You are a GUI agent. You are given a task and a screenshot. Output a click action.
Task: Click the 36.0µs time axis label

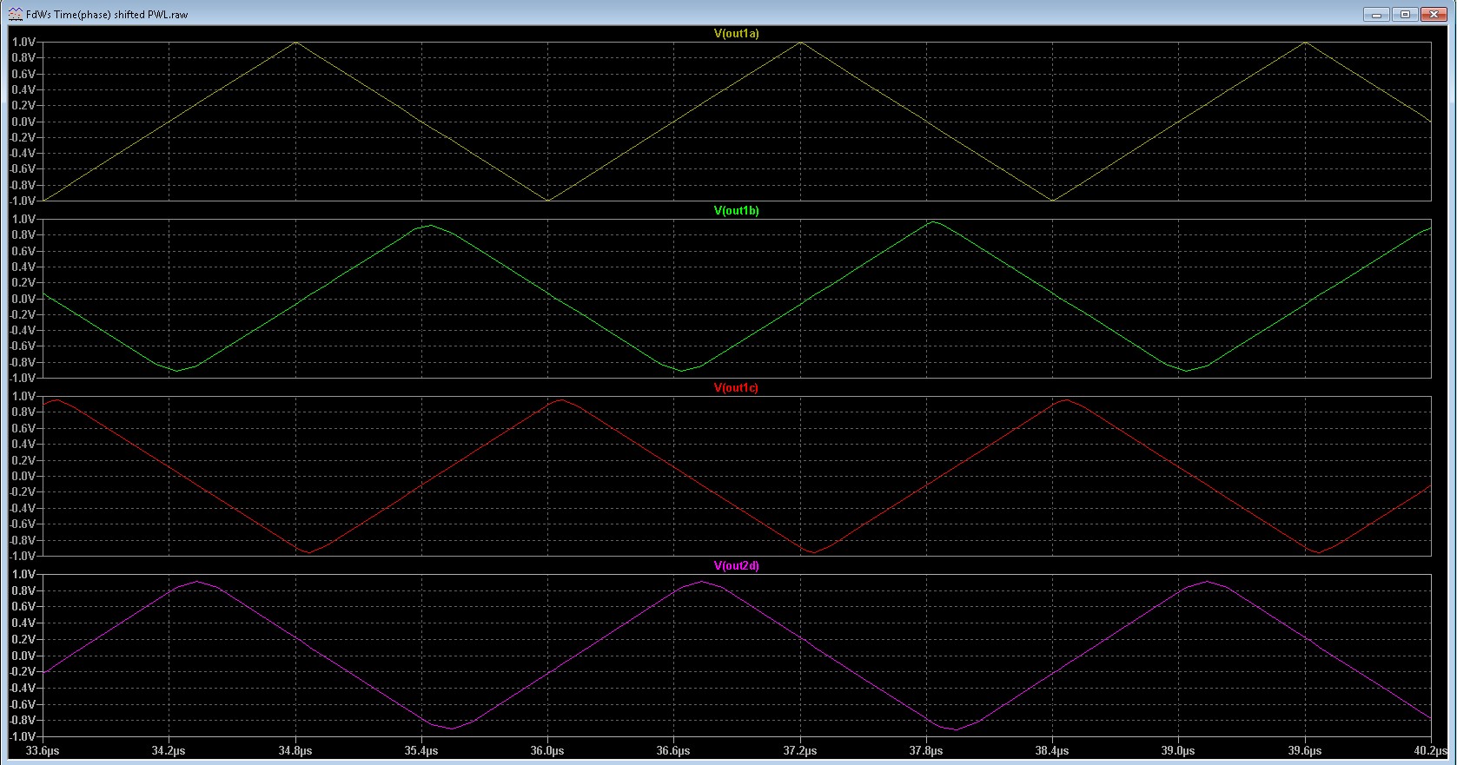547,750
